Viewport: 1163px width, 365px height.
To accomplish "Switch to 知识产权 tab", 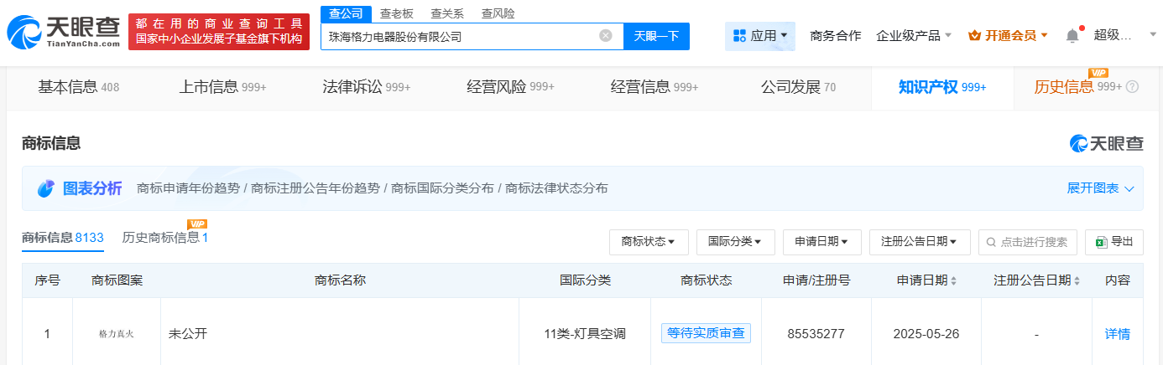I will (942, 87).
